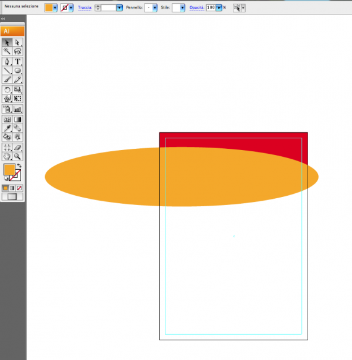Select the Warp tool
Viewport: 352px width, 360px height.
point(7,99)
